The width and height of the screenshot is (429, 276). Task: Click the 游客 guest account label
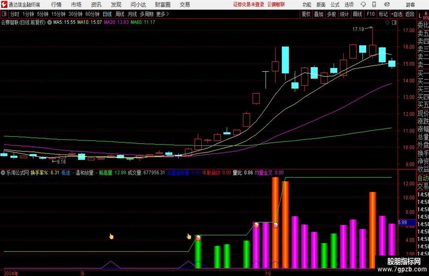click(x=410, y=5)
